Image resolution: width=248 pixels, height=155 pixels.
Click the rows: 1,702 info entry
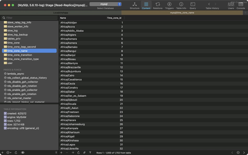point(12,121)
